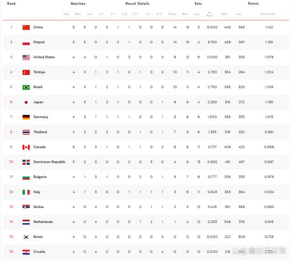Click the Korea flag icon
The width and height of the screenshot is (292, 261).
click(26, 237)
